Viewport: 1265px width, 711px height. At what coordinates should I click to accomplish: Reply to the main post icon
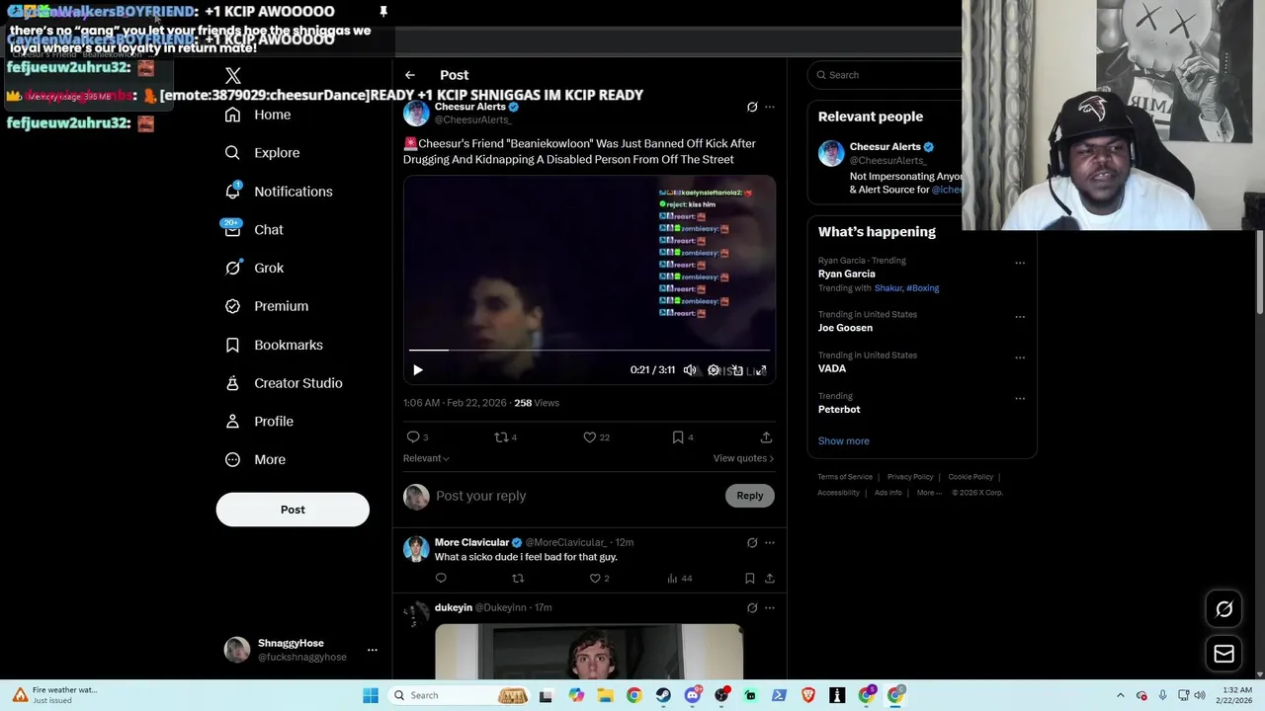point(413,436)
